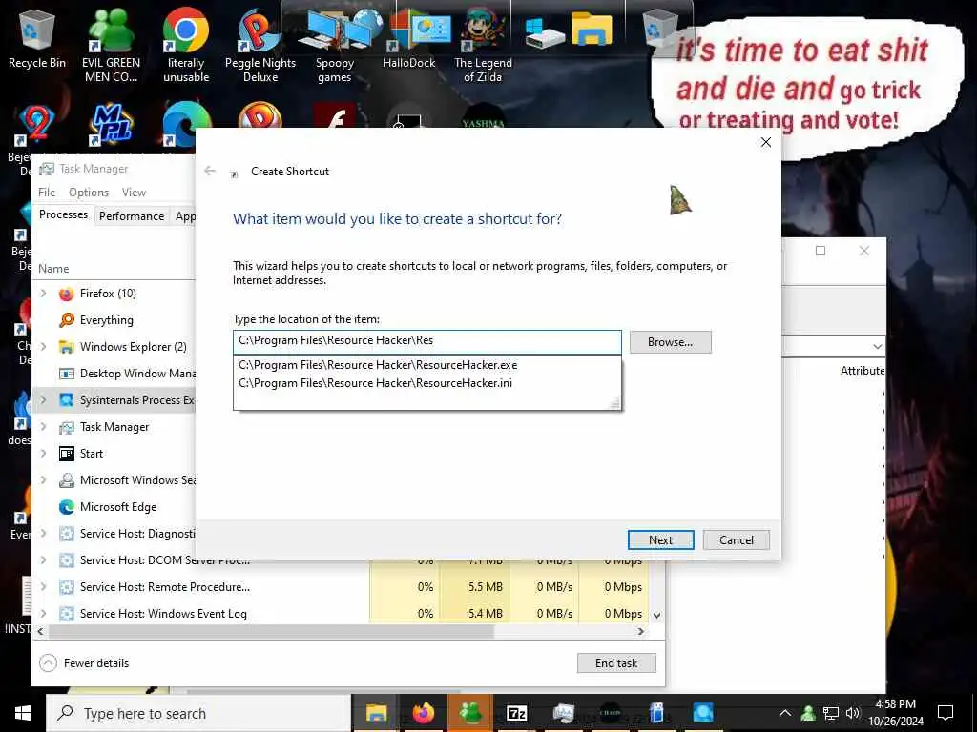
Task: Switch to the Processes tab
Action: [x=64, y=214]
